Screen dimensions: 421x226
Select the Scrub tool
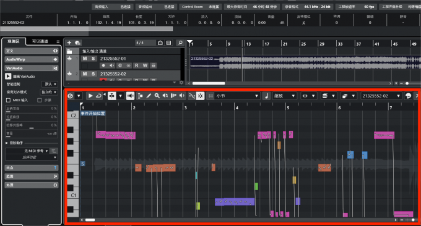click(173, 96)
